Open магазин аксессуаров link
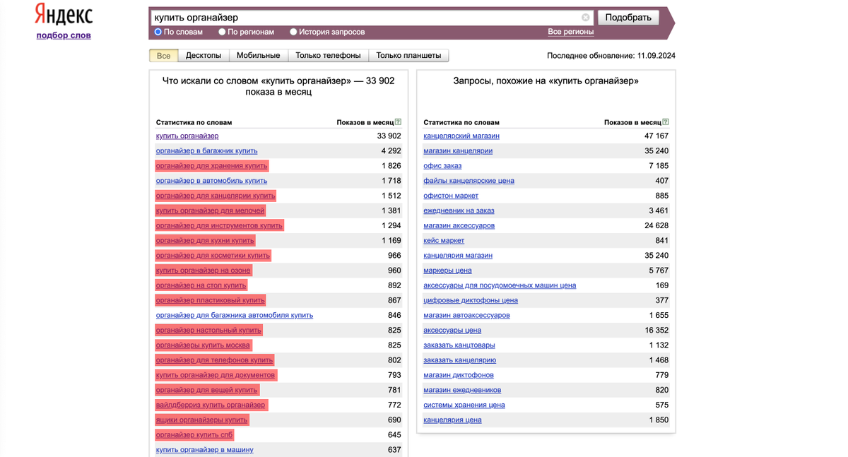The height and width of the screenshot is (457, 848). (x=459, y=225)
